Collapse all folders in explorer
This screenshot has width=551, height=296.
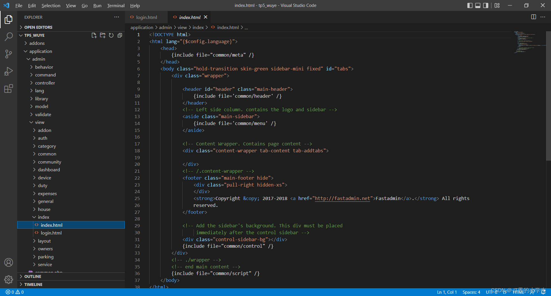(120, 35)
